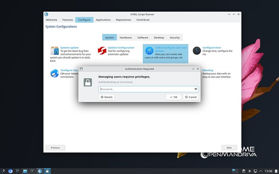Click the Next button
The image size is (279, 174).
229,148
